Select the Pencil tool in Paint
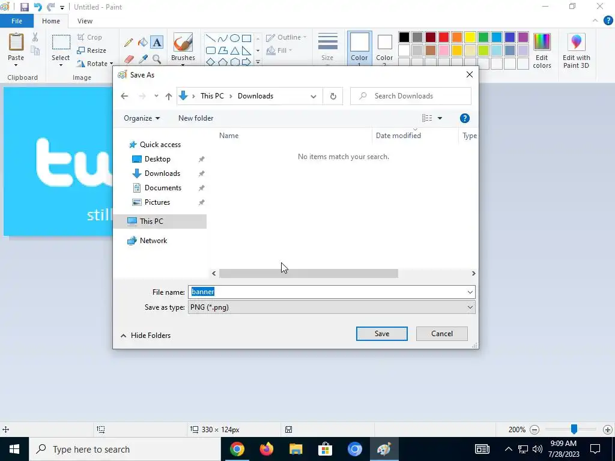The height and width of the screenshot is (461, 615). [129, 43]
